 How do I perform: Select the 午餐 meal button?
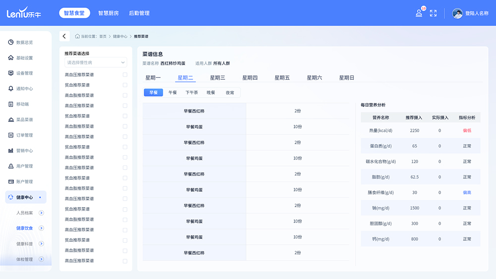[173, 93]
